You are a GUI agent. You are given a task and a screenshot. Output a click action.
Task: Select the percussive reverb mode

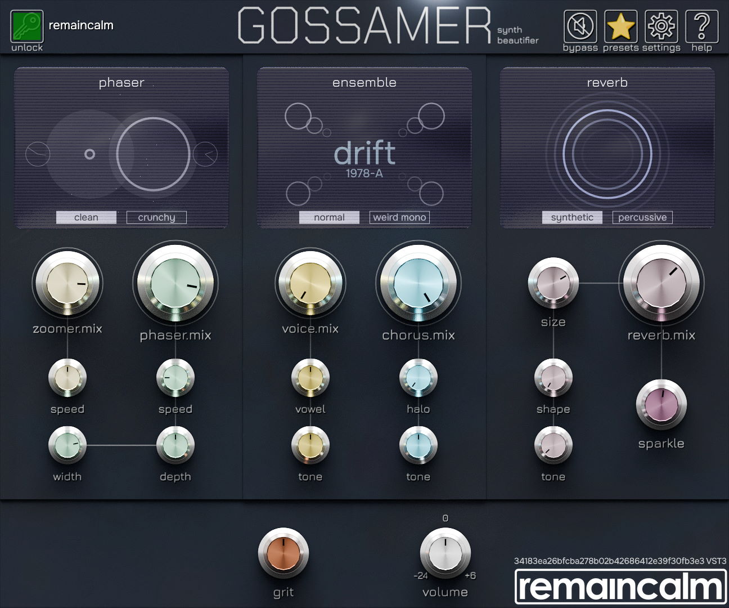[642, 217]
